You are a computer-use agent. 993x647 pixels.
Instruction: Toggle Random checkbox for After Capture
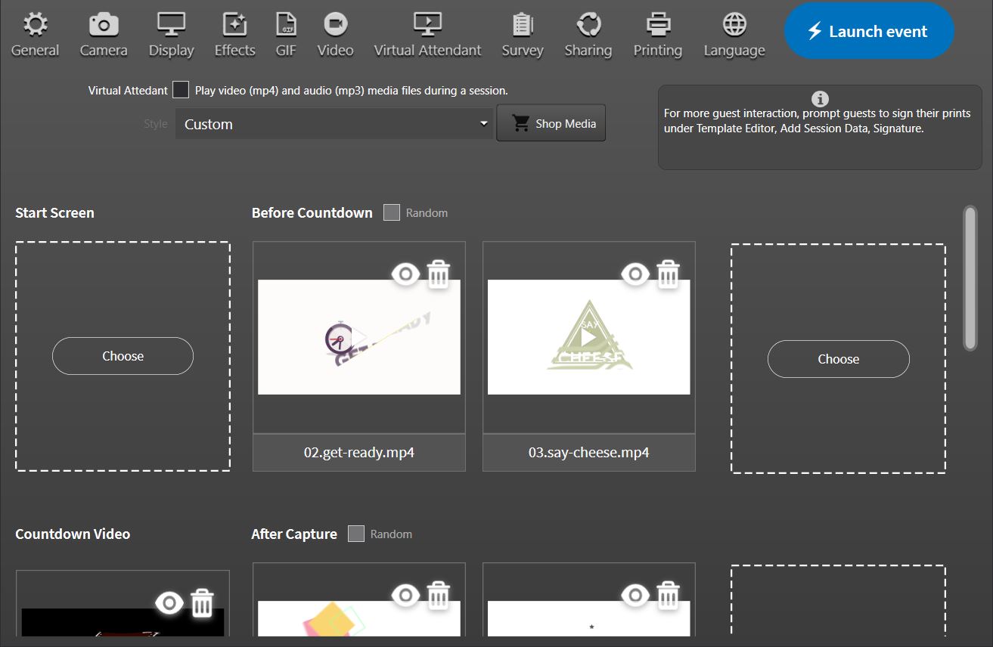tap(356, 534)
